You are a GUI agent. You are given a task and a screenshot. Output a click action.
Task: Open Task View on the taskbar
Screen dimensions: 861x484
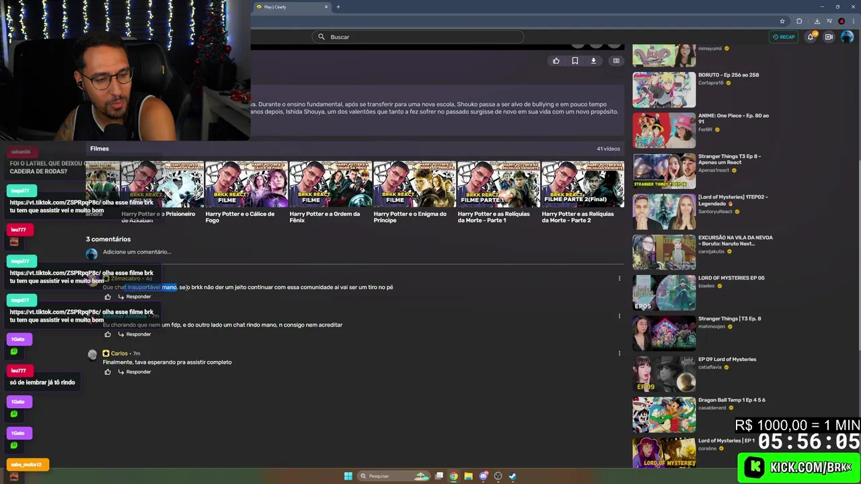click(x=439, y=476)
